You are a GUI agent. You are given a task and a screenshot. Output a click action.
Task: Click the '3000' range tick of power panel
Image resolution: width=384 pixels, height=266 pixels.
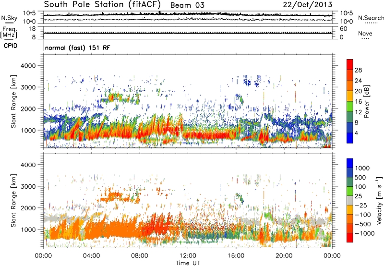(28, 87)
